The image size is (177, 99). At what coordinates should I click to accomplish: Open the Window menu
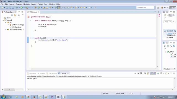pyautogui.click(x=52, y=4)
